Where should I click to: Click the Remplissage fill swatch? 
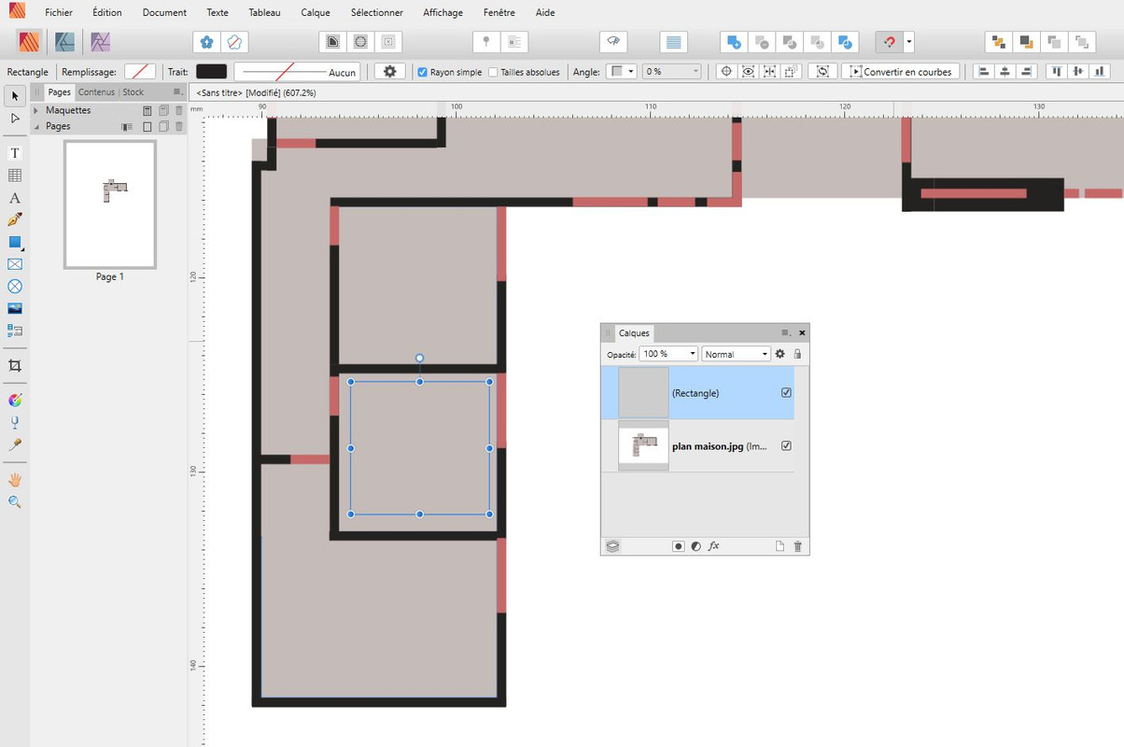140,72
